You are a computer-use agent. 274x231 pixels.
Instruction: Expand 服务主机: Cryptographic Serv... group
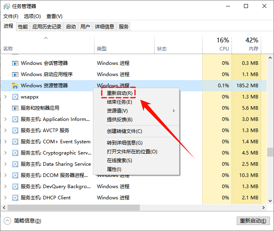pyautogui.click(x=6, y=153)
